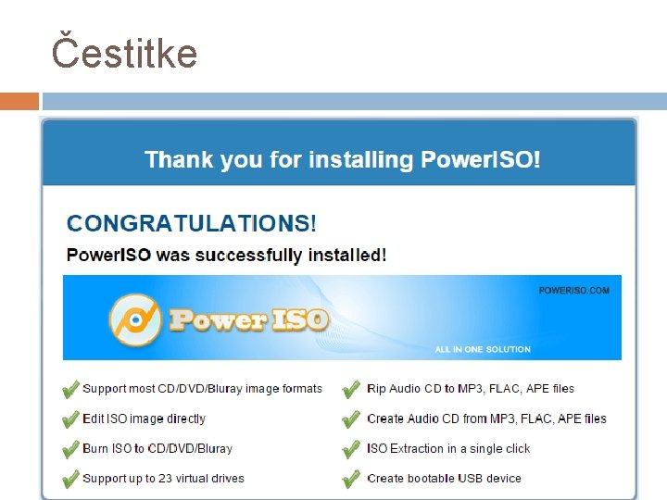This screenshot has height=500, width=667.
Task: Click 'Thank you for installing PowerISO!' header
Action: 343,160
